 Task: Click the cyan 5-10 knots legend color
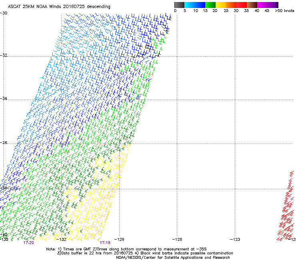[x=189, y=5]
